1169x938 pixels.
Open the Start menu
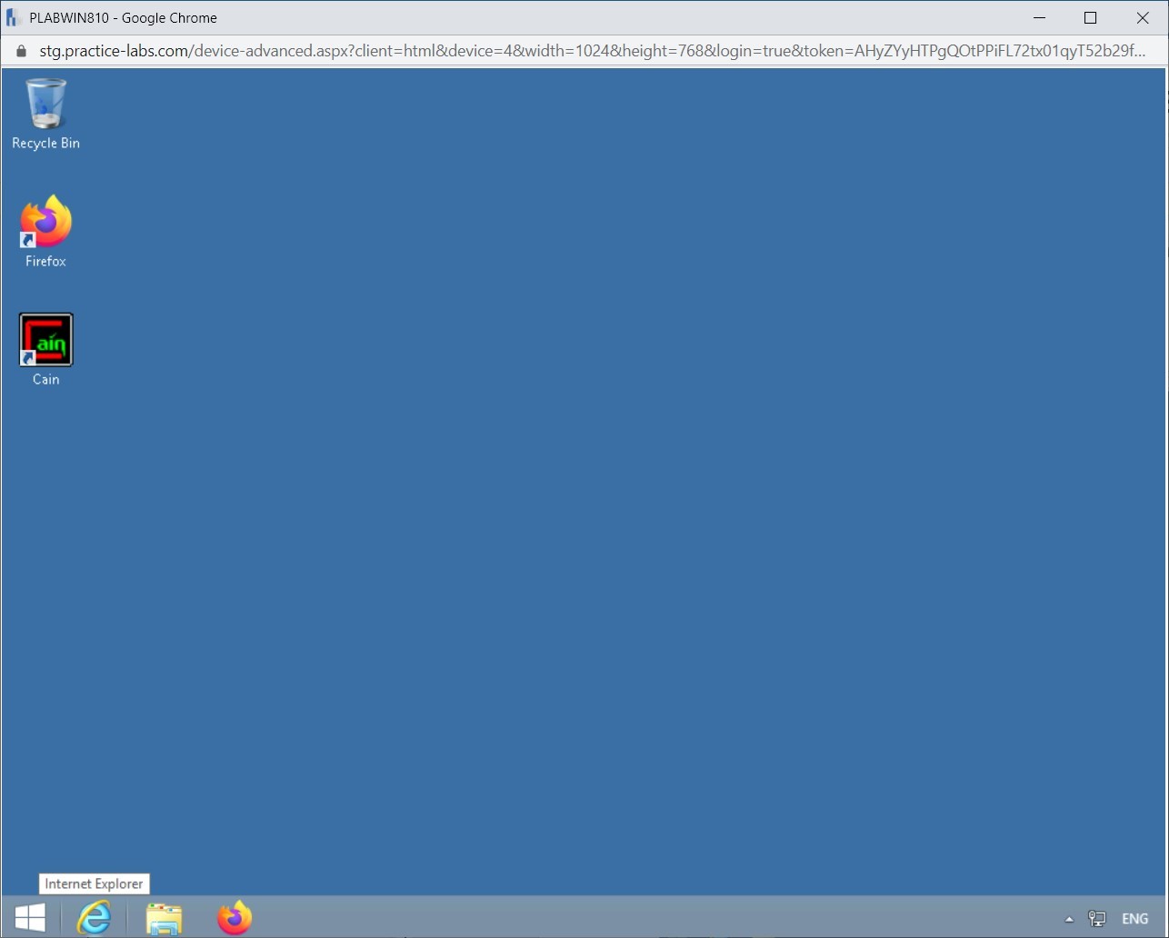coord(28,917)
